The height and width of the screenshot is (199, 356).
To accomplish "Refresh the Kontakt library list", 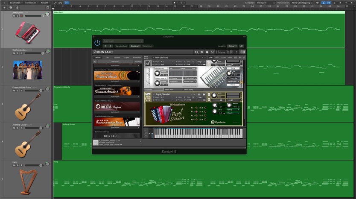I will (x=95, y=61).
